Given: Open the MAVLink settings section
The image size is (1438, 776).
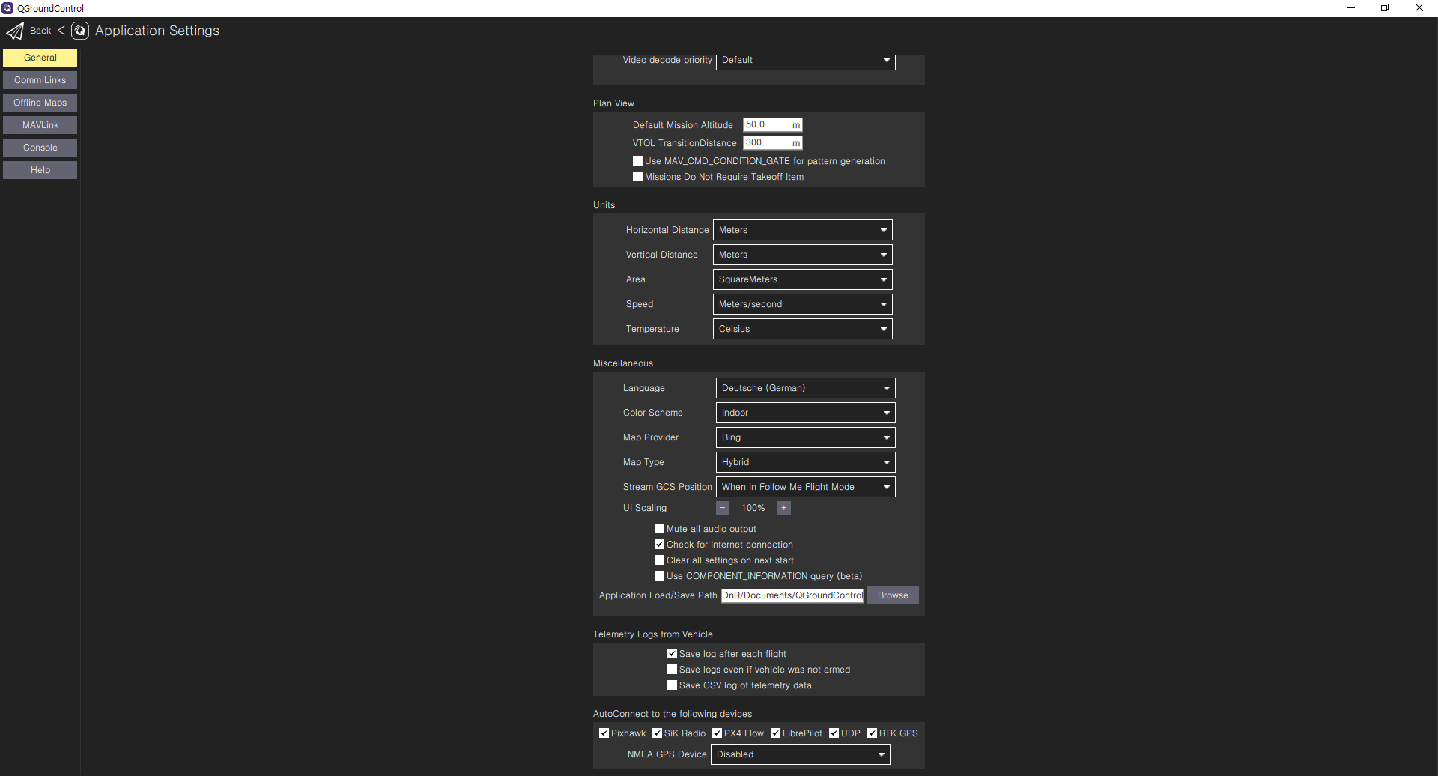Looking at the screenshot, I should click(40, 124).
